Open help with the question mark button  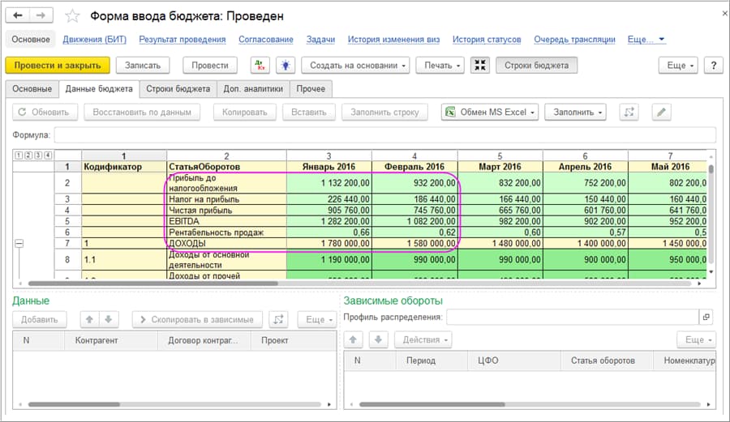click(713, 66)
